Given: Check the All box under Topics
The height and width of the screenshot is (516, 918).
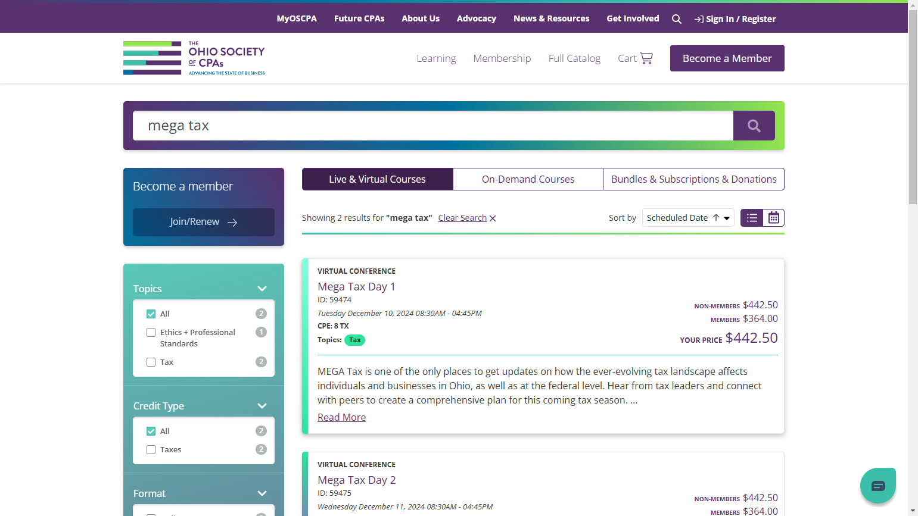Looking at the screenshot, I should pyautogui.click(x=151, y=314).
